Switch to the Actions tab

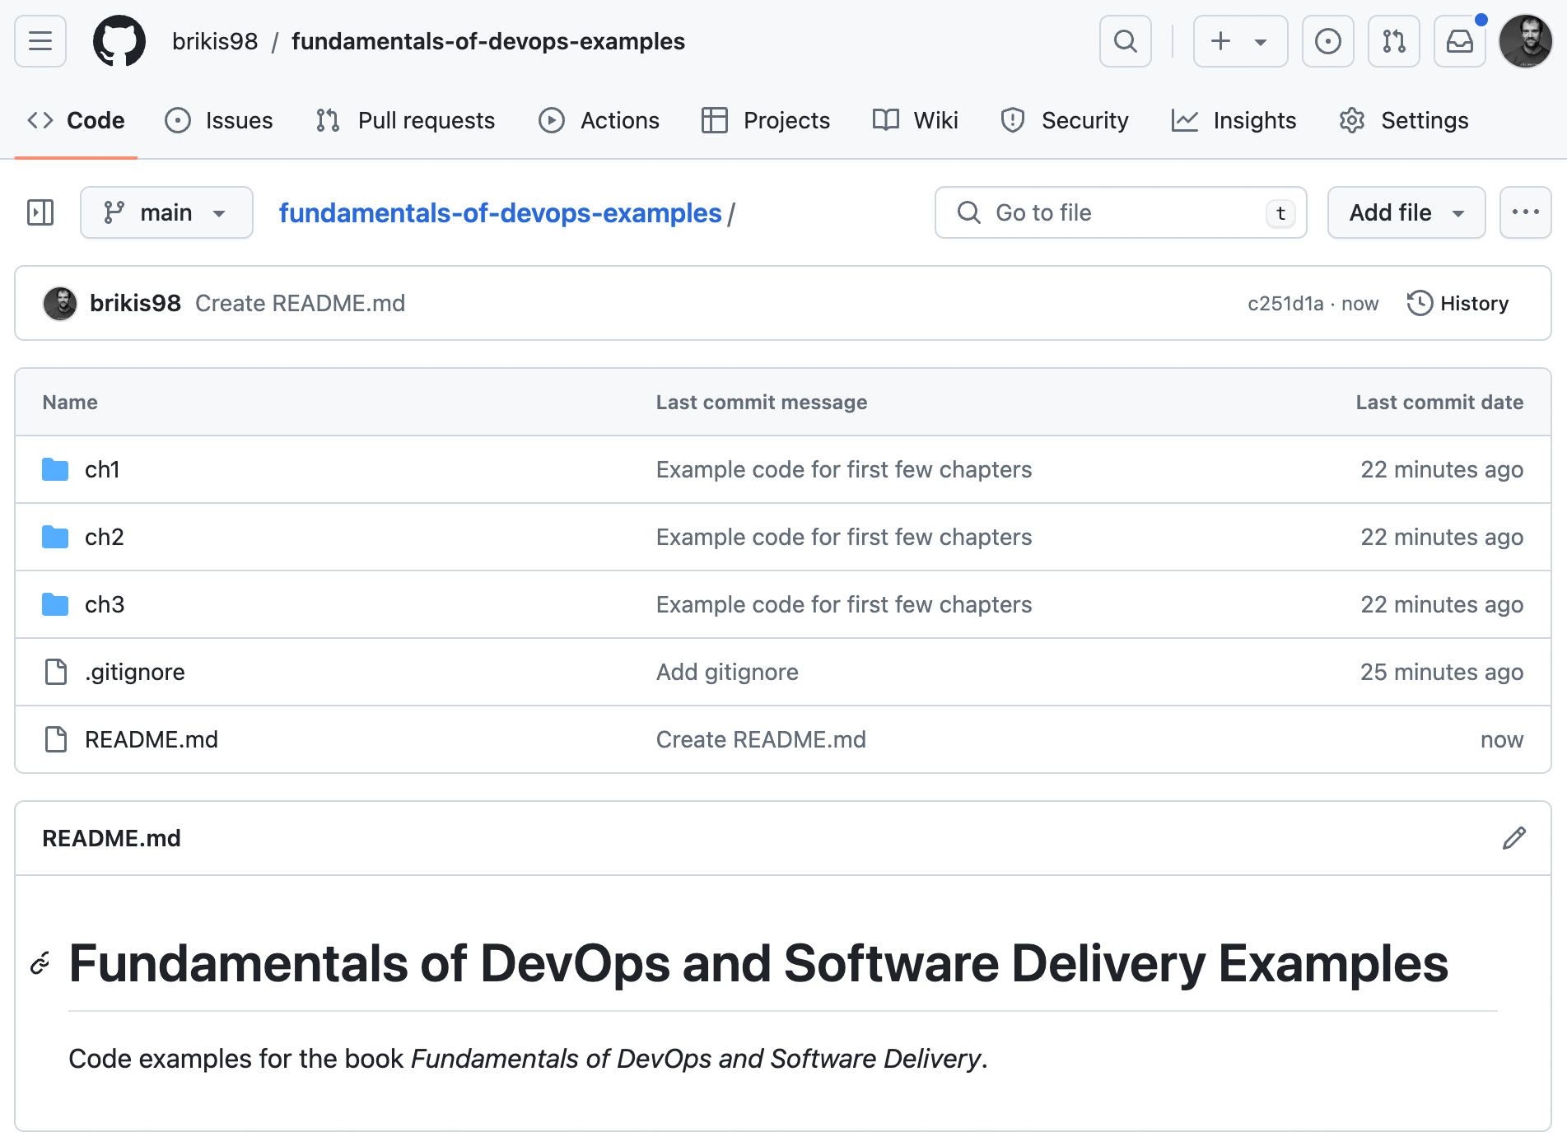click(x=599, y=120)
